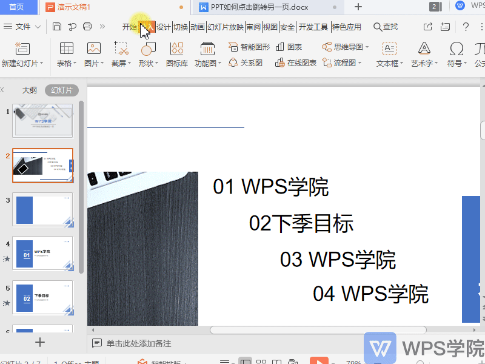This screenshot has width=485, height=364.
Task: Click the undo/format painter icon beside Save
Action: (x=72, y=27)
